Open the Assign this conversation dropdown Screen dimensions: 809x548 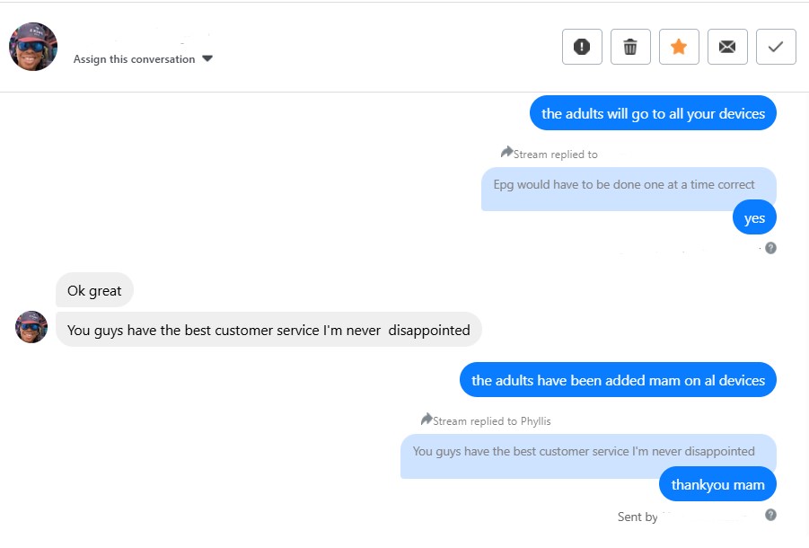tap(135, 59)
